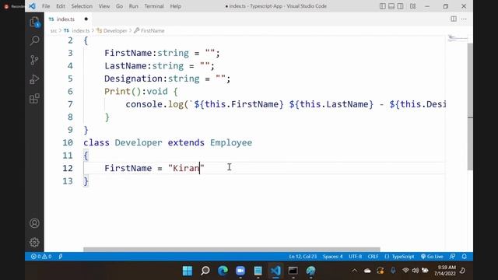Open the Terminal menu
498x280 pixels.
pos(154,6)
